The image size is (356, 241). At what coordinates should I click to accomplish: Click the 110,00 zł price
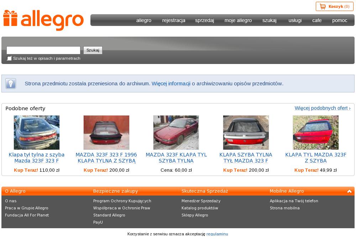coord(49,170)
